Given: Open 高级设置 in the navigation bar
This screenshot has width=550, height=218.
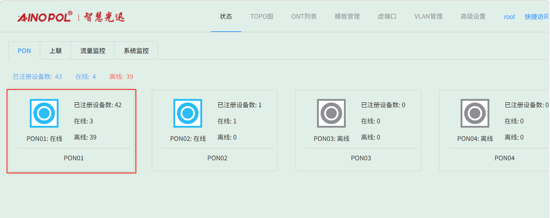Looking at the screenshot, I should pos(473,16).
